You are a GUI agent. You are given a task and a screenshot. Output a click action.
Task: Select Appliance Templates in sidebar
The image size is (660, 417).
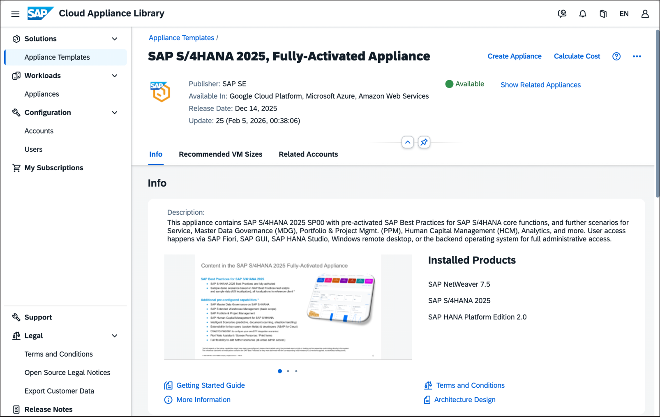(66, 57)
